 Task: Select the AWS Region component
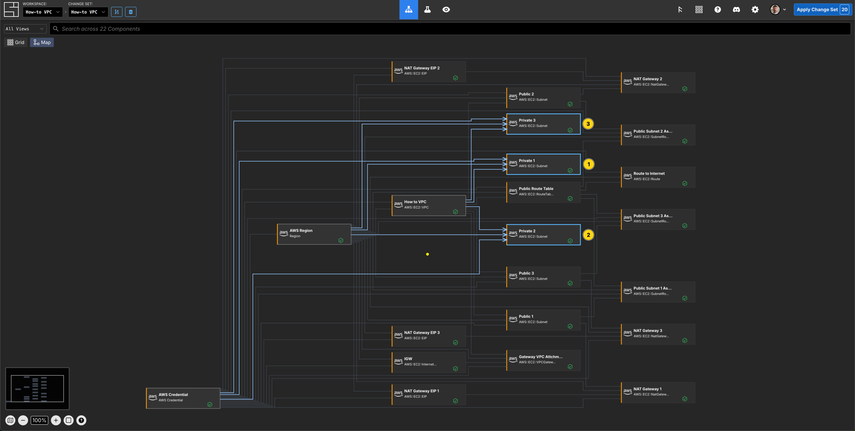click(314, 235)
